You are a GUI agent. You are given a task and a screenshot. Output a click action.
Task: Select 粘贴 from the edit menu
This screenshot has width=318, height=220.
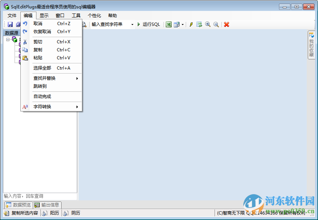click(38, 58)
